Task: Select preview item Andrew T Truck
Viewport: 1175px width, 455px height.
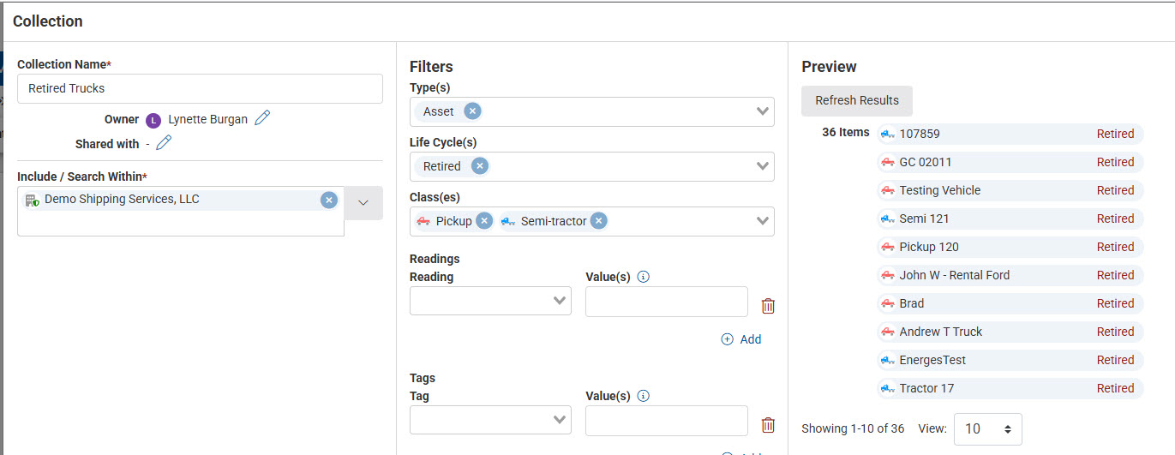Action: [1010, 332]
